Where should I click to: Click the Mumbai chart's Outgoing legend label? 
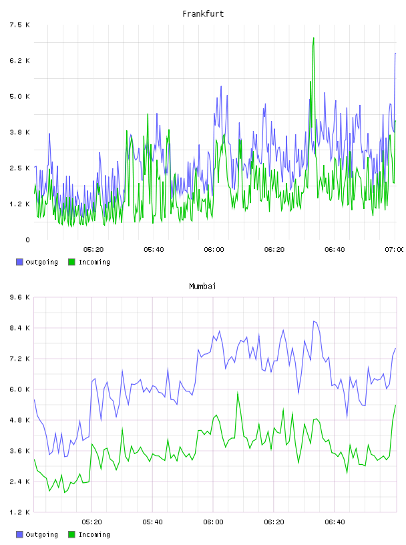click(x=41, y=534)
